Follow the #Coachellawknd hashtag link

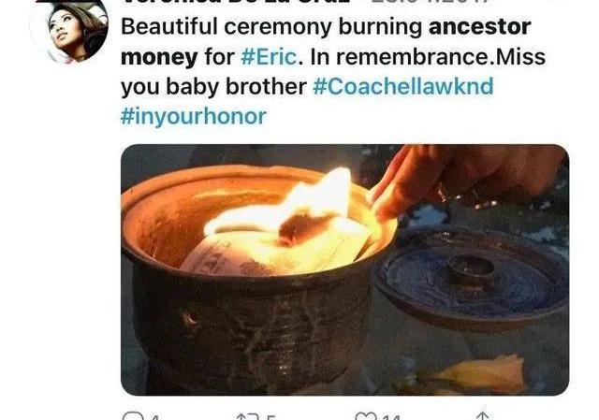(403, 87)
